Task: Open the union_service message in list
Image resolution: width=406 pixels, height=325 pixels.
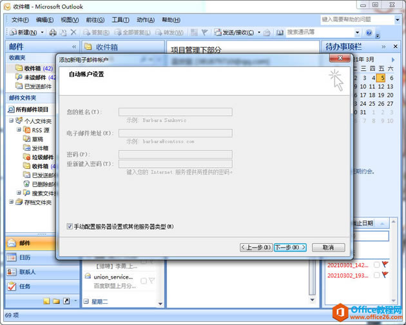Action: pyautogui.click(x=120, y=281)
